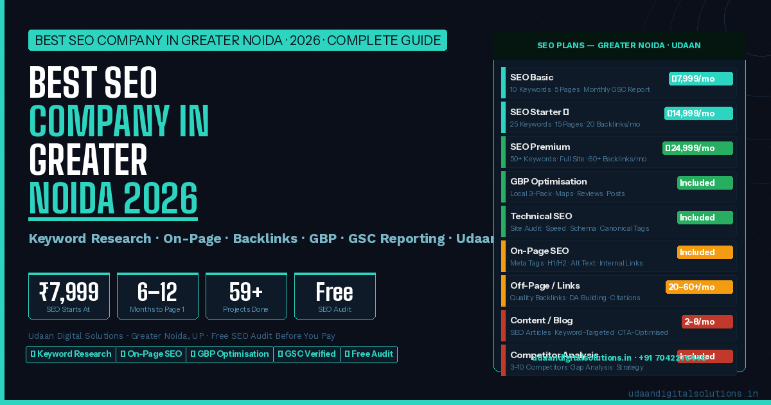
Task: Click the udaandigitalsolutions.in watermark link at bottom right
Action: [x=693, y=393]
